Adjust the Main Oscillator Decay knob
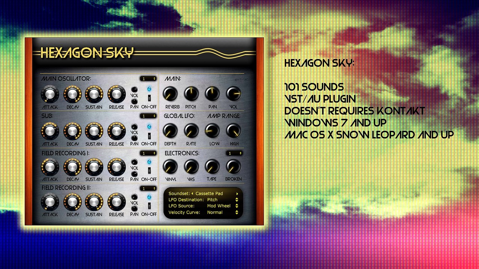The height and width of the screenshot is (269, 479). click(x=73, y=94)
